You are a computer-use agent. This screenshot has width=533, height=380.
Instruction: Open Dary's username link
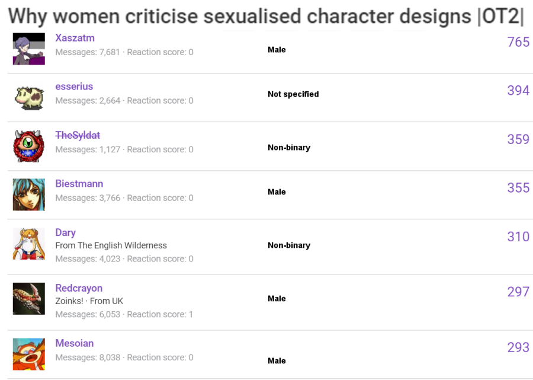coord(66,233)
